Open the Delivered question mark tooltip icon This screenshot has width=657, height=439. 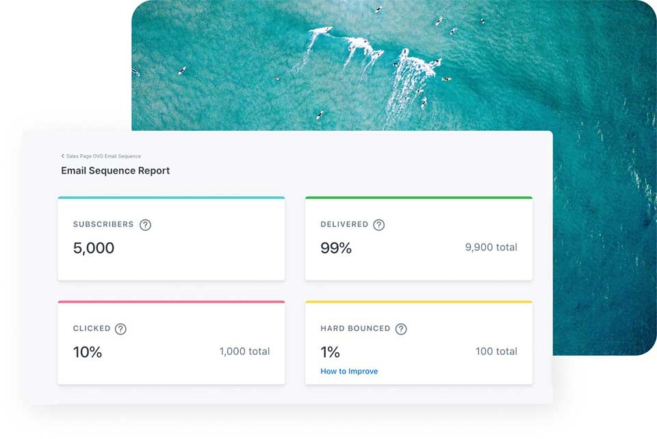[378, 225]
